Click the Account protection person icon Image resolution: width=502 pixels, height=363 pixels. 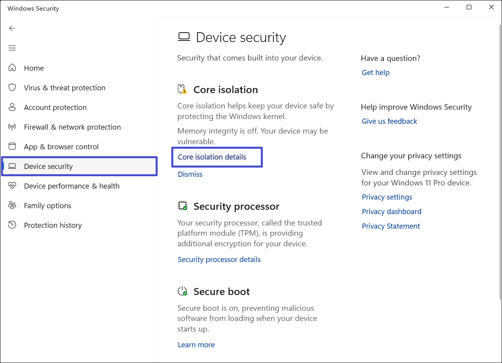coord(12,107)
